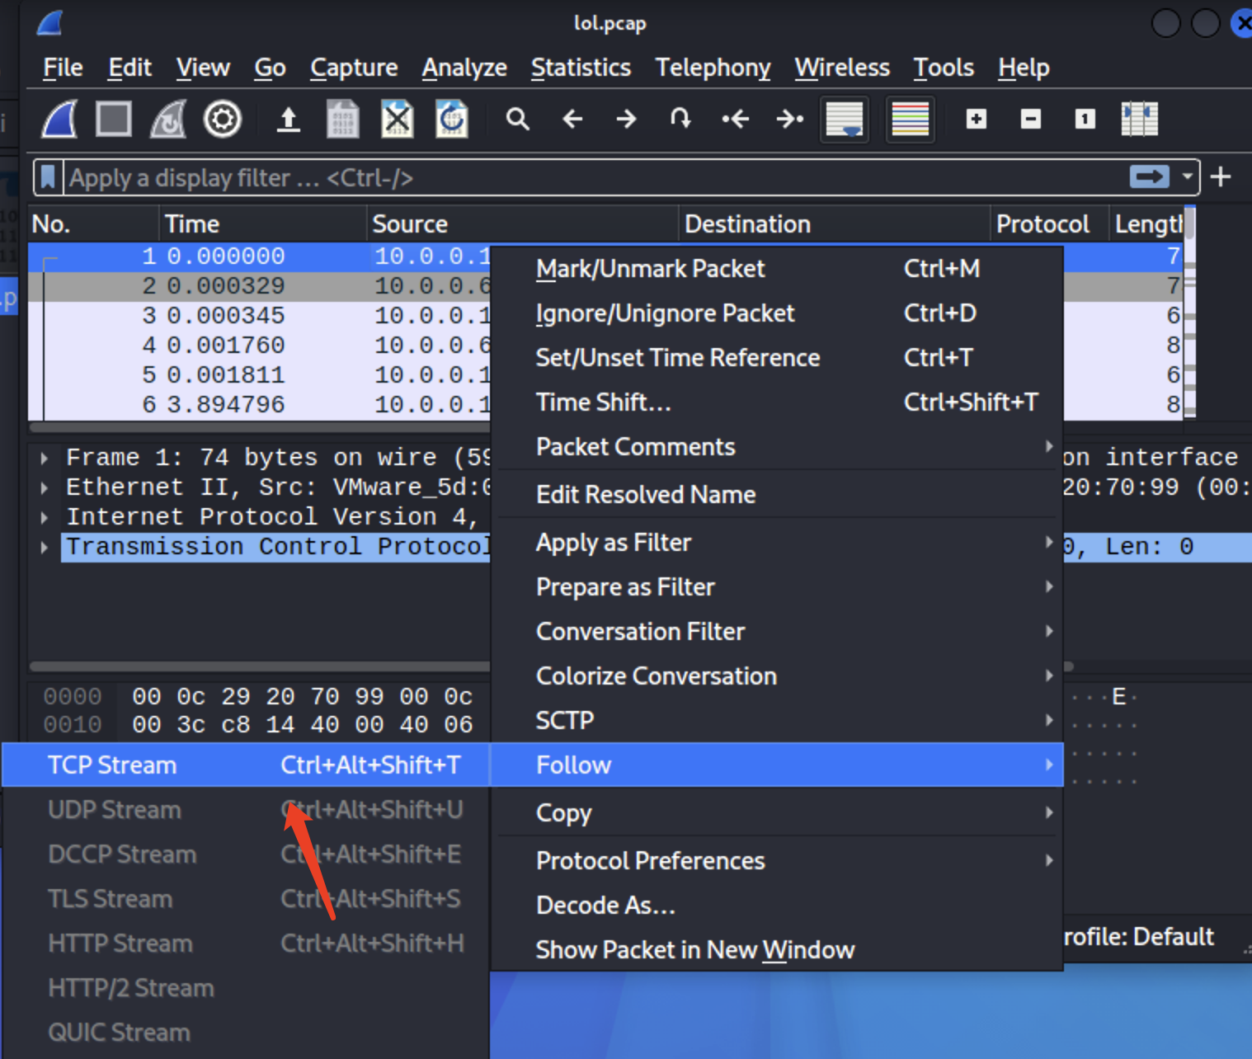Close the capture file using the X file icon

397,120
